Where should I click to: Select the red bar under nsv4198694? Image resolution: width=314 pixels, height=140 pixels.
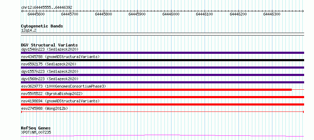163,104
